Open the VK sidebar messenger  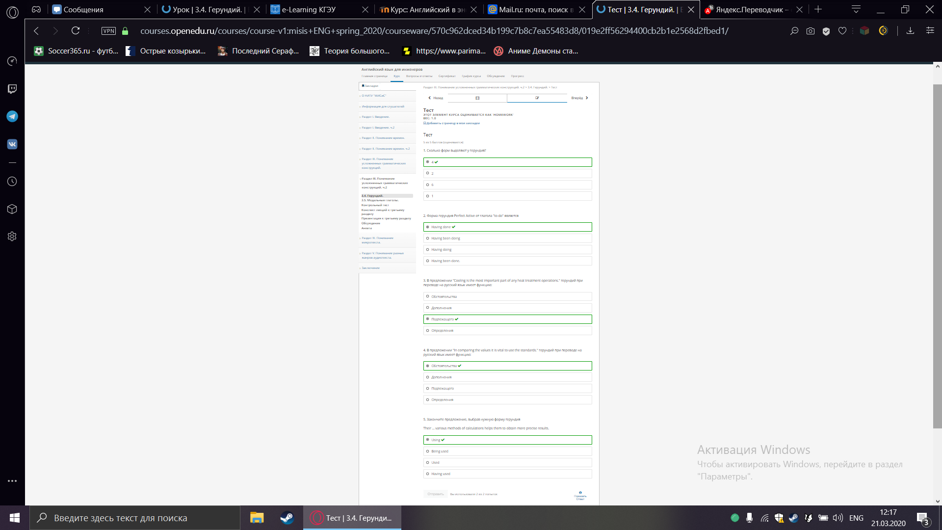[12, 144]
